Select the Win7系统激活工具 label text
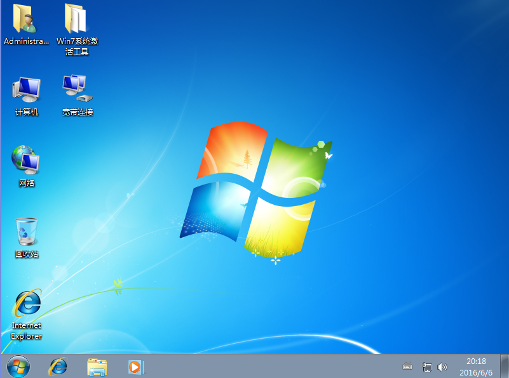The width and height of the screenshot is (509, 378). 76,44
